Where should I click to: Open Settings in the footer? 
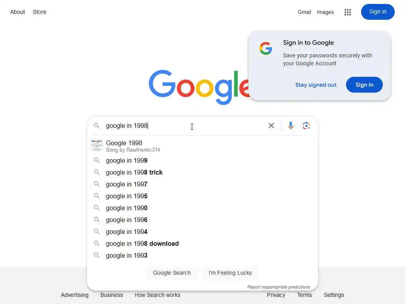pyautogui.click(x=334, y=295)
